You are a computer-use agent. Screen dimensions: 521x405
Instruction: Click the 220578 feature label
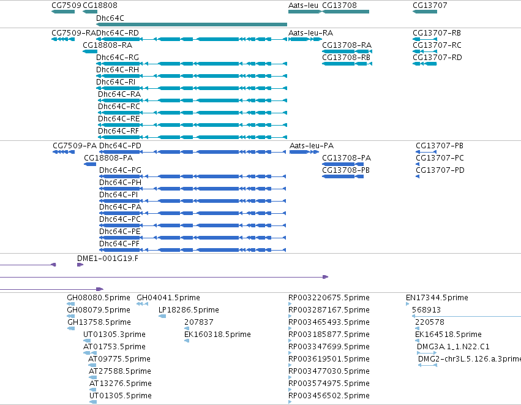(x=430, y=322)
